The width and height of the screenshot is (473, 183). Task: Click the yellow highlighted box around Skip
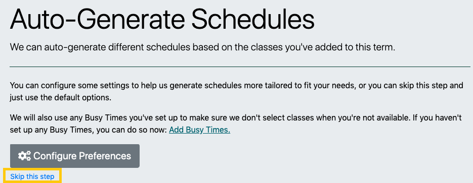point(32,176)
